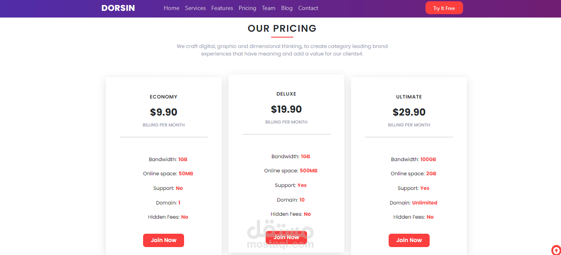The image size is (561, 255).
Task: Click the $9.90 Economy price
Action: point(164,112)
